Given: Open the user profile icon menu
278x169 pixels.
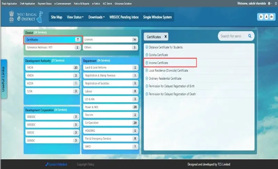Looking at the screenshot, I should point(269,3).
